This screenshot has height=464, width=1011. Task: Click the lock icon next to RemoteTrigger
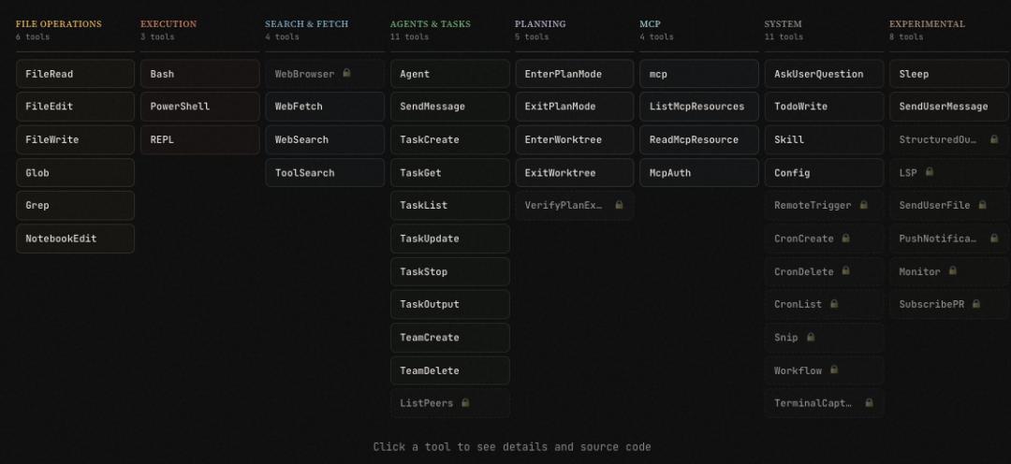(x=863, y=205)
